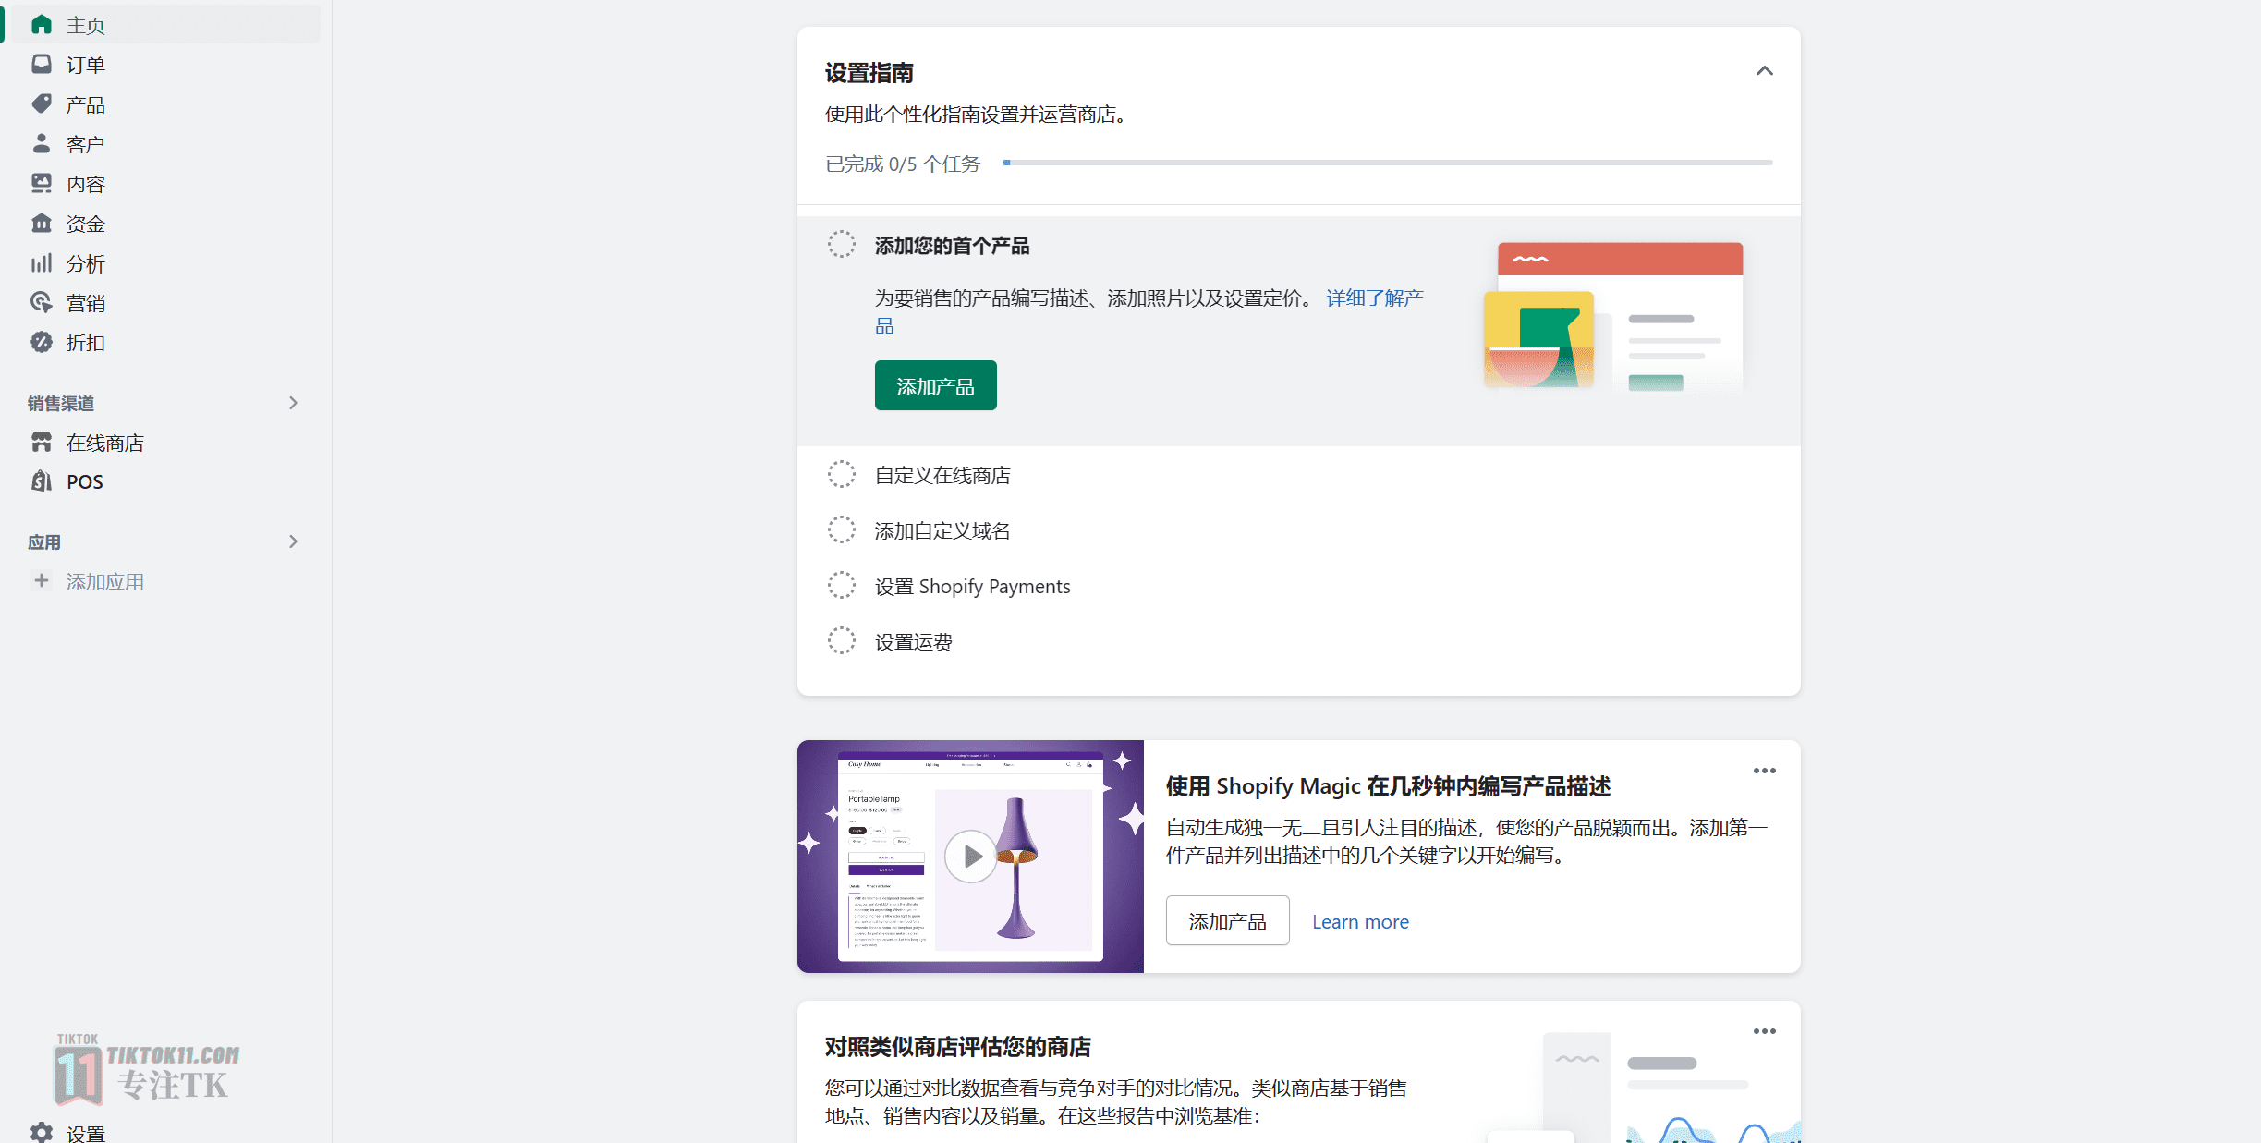Click the 已完成 0/5 个任务 label

pyautogui.click(x=902, y=164)
